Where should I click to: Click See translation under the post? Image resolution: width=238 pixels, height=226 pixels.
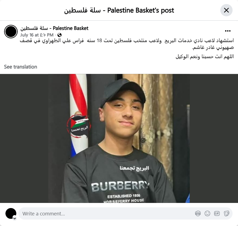coord(20,67)
